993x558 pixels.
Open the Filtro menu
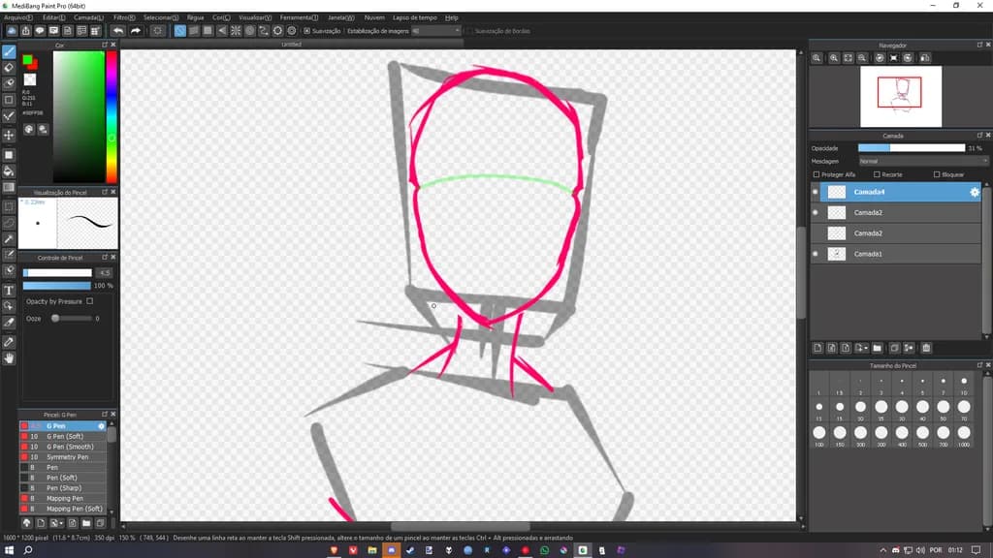pos(124,17)
